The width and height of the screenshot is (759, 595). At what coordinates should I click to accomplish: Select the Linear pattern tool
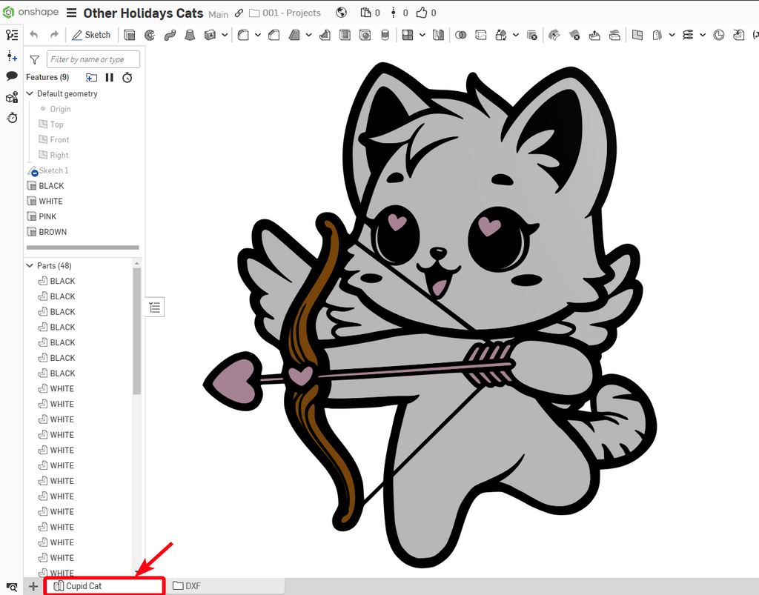[408, 35]
